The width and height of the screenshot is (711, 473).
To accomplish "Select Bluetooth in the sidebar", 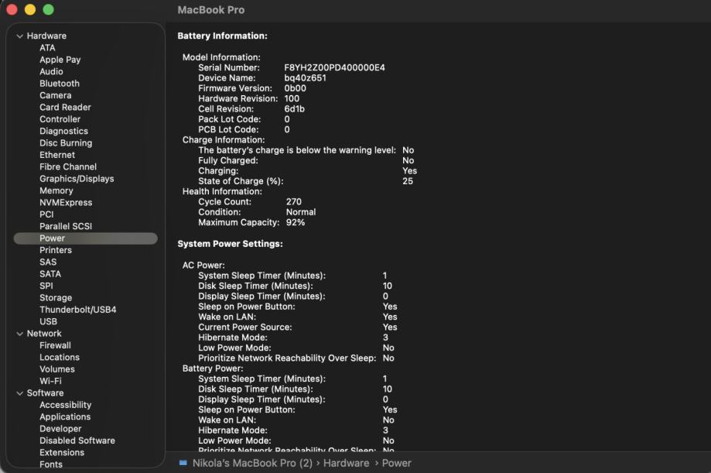I will tap(60, 84).
